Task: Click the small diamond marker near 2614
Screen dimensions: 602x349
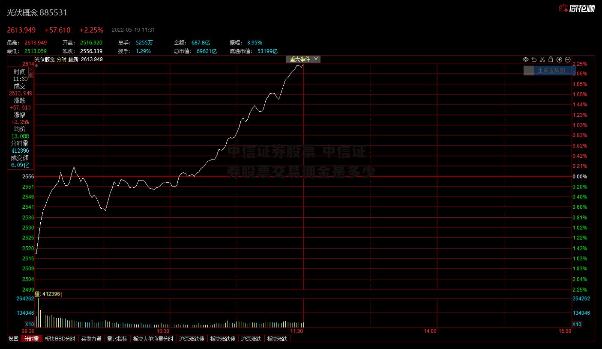Action: click(36, 66)
